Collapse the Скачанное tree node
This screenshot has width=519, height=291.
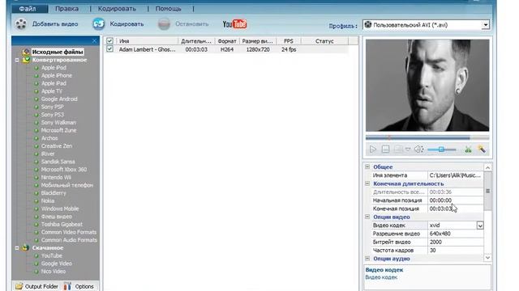coord(17,248)
